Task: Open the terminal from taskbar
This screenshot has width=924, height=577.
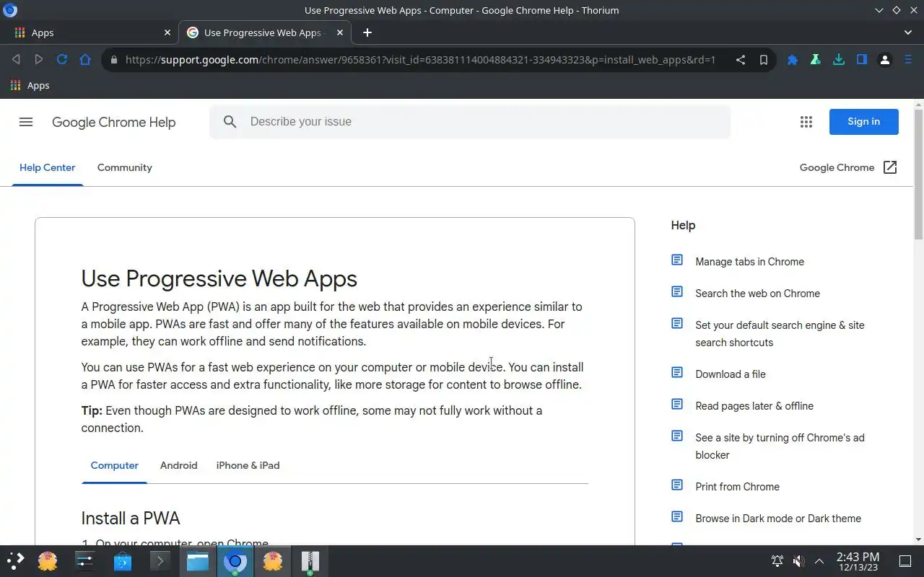Action: pyautogui.click(x=160, y=560)
